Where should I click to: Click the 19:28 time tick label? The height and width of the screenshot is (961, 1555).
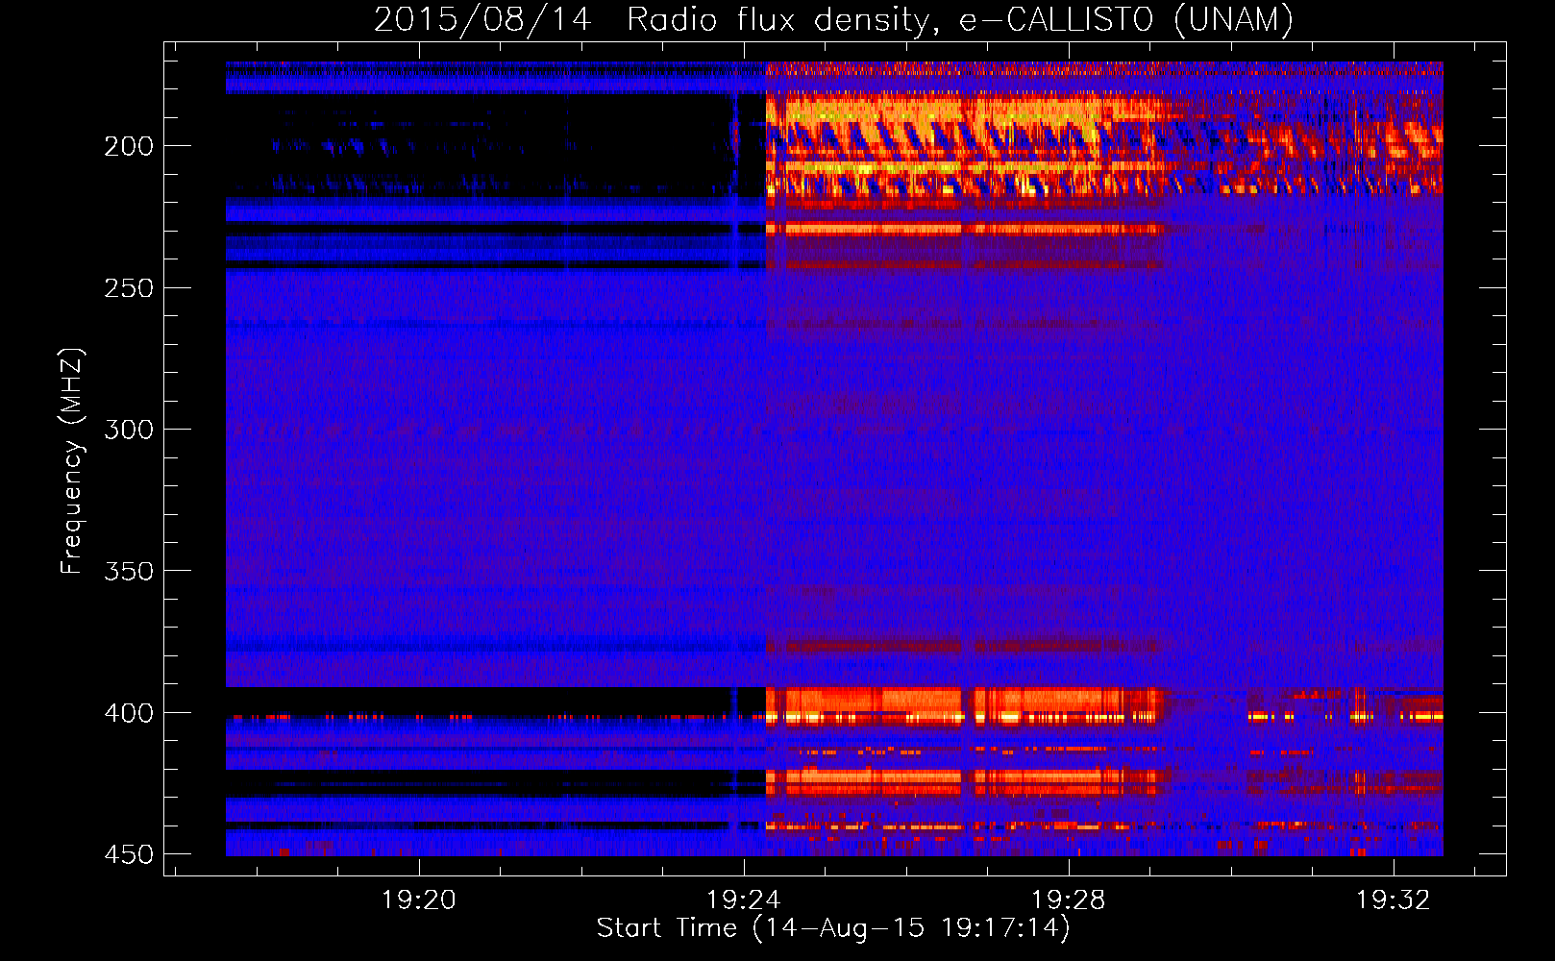(x=1069, y=899)
